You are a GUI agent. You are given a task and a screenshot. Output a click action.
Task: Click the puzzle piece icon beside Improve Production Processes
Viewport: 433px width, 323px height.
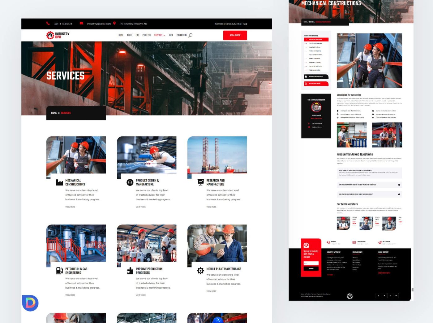[130, 271]
